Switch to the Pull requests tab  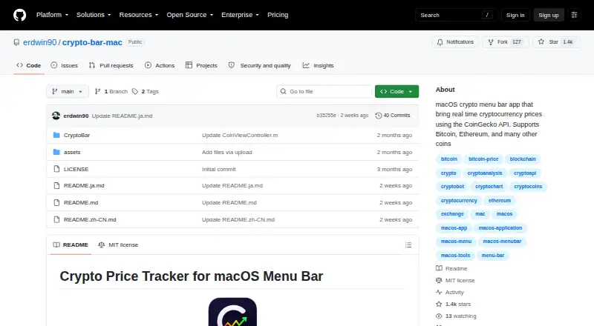tap(111, 65)
